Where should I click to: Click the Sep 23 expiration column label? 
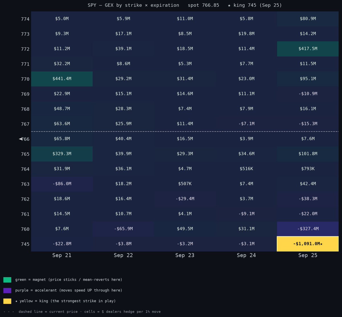click(185, 255)
